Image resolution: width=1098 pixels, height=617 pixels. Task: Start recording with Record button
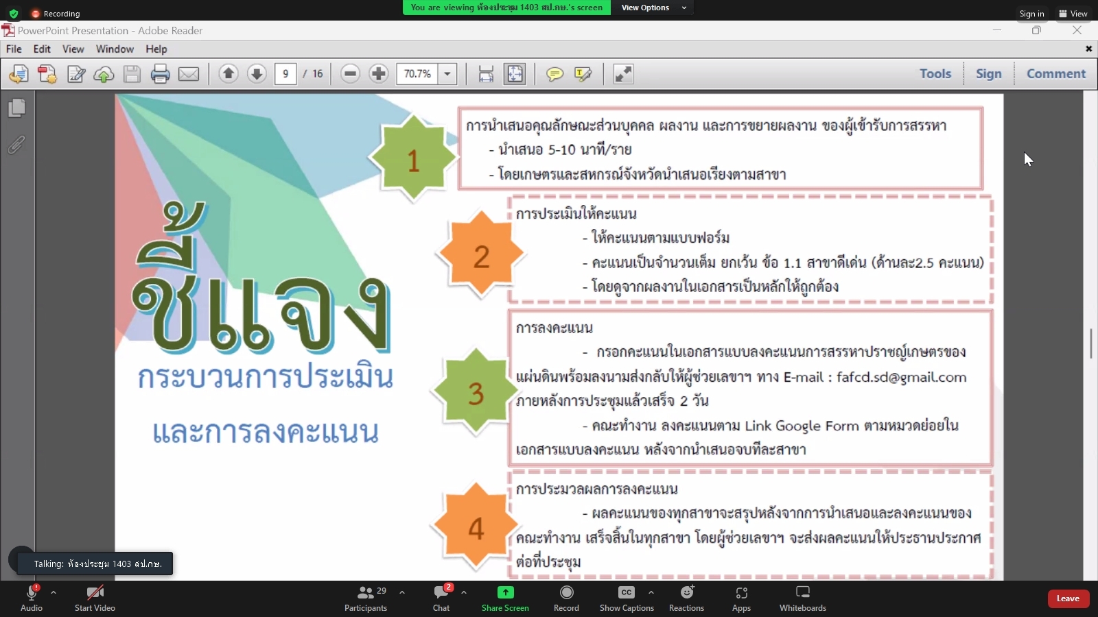click(566, 598)
